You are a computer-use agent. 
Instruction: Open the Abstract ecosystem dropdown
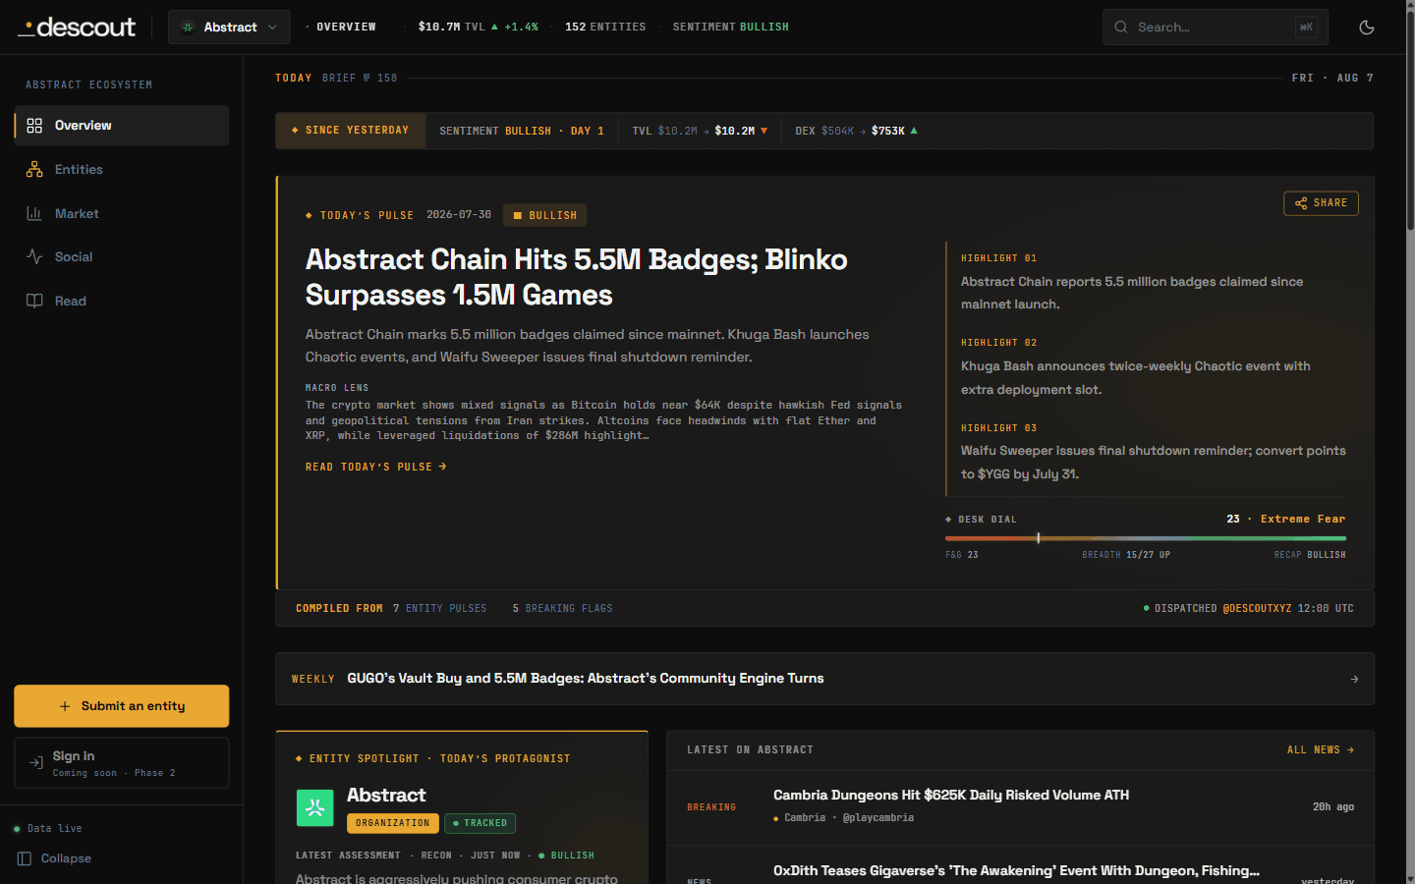click(229, 28)
